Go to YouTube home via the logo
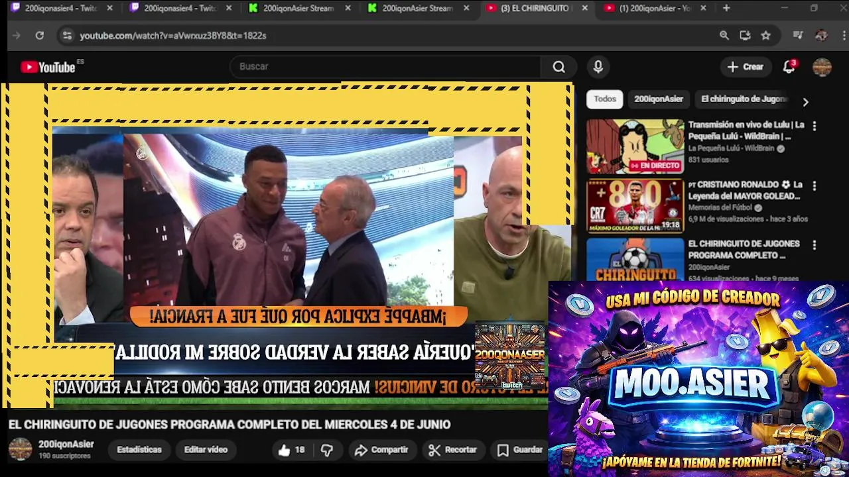The height and width of the screenshot is (477, 849). (48, 67)
